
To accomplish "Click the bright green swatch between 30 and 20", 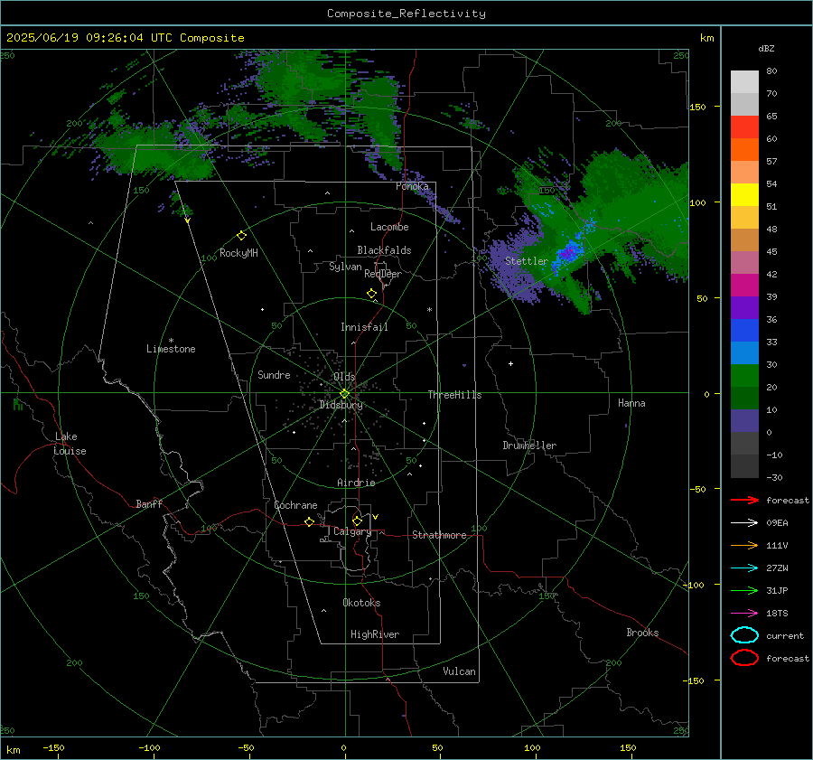I will click(744, 375).
